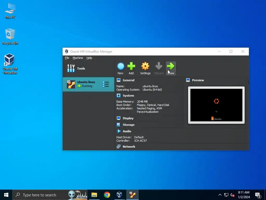Click the ubuntu linus machine menu list icon
The width and height of the screenshot is (266, 200).
[106, 84]
